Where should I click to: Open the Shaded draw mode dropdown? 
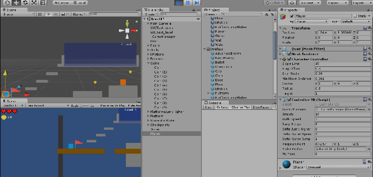tap(19, 14)
